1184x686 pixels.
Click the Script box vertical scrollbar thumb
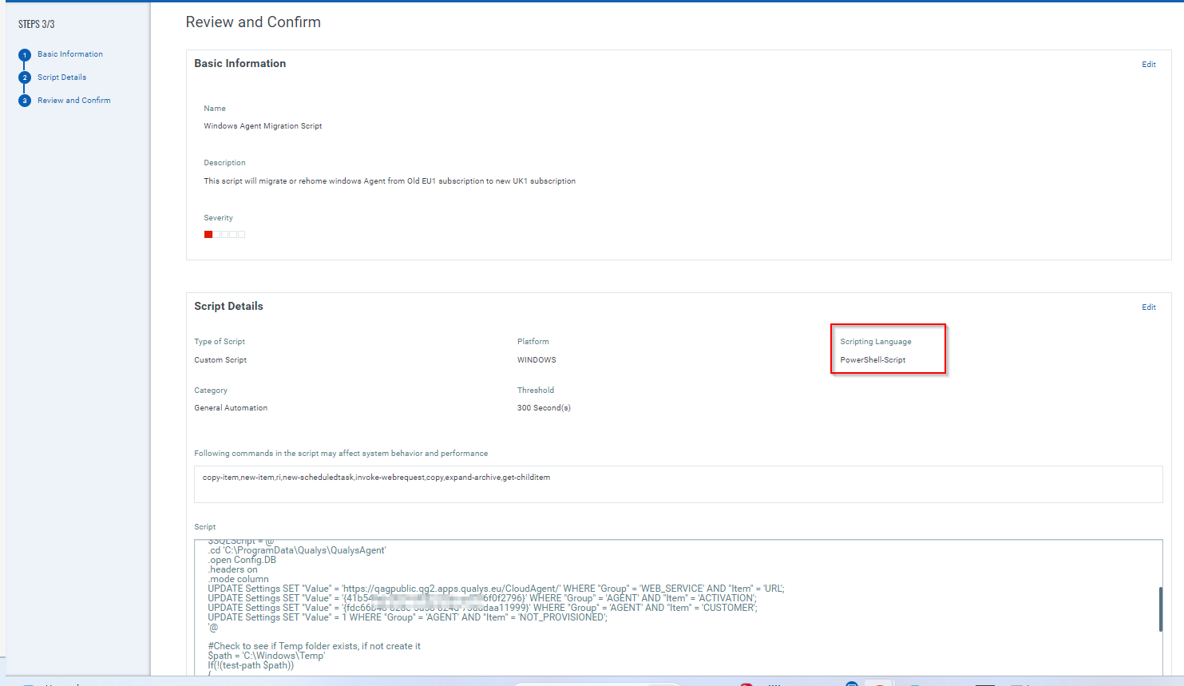tap(1160, 609)
